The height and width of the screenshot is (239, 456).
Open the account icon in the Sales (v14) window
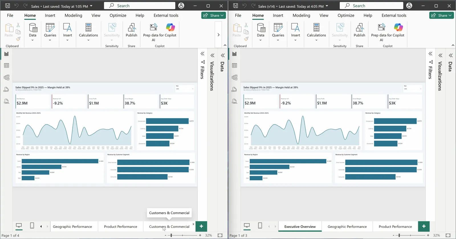[x=409, y=6]
